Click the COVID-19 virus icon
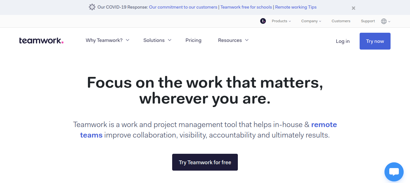This screenshot has height=183, width=410. [x=92, y=7]
